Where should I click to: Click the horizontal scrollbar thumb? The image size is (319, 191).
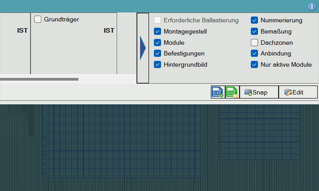(39, 79)
